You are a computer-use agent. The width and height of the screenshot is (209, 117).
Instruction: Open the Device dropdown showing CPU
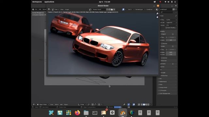coord(171,25)
